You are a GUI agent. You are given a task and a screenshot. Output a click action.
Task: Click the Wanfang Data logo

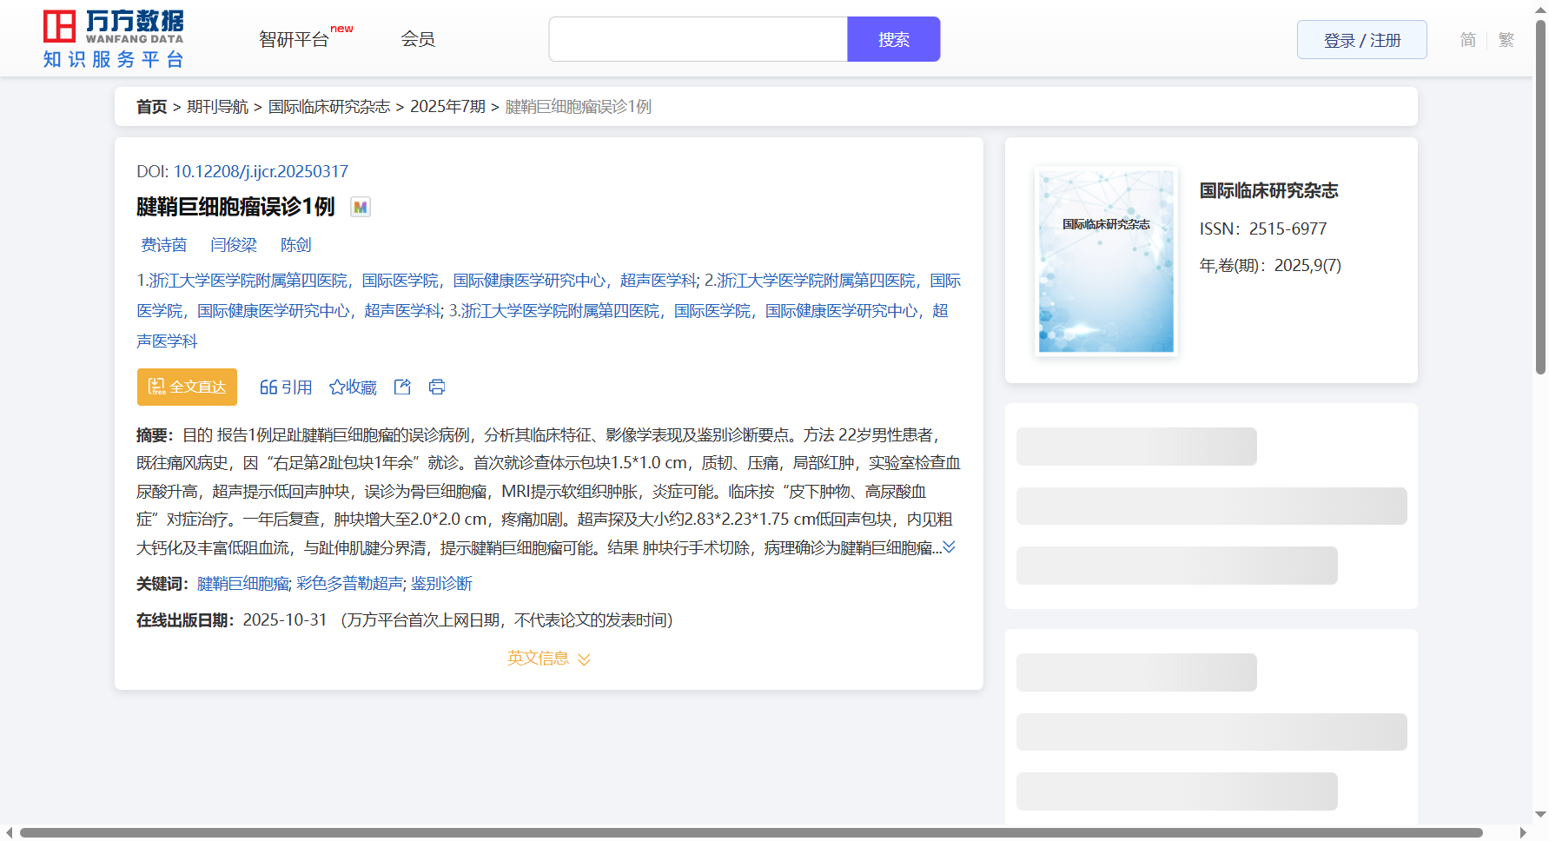click(113, 39)
